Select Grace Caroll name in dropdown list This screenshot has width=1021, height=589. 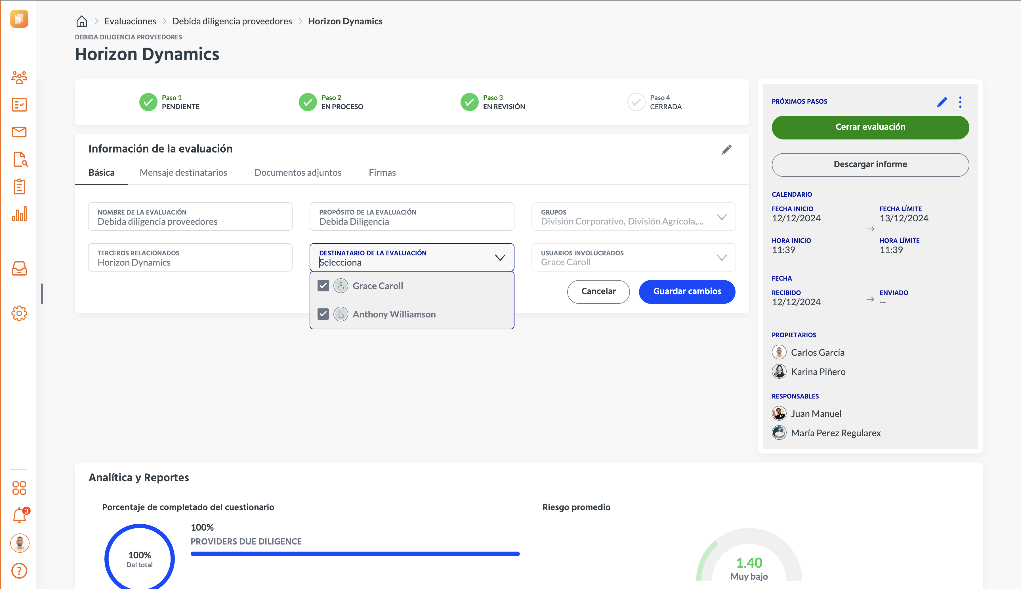pyautogui.click(x=378, y=286)
